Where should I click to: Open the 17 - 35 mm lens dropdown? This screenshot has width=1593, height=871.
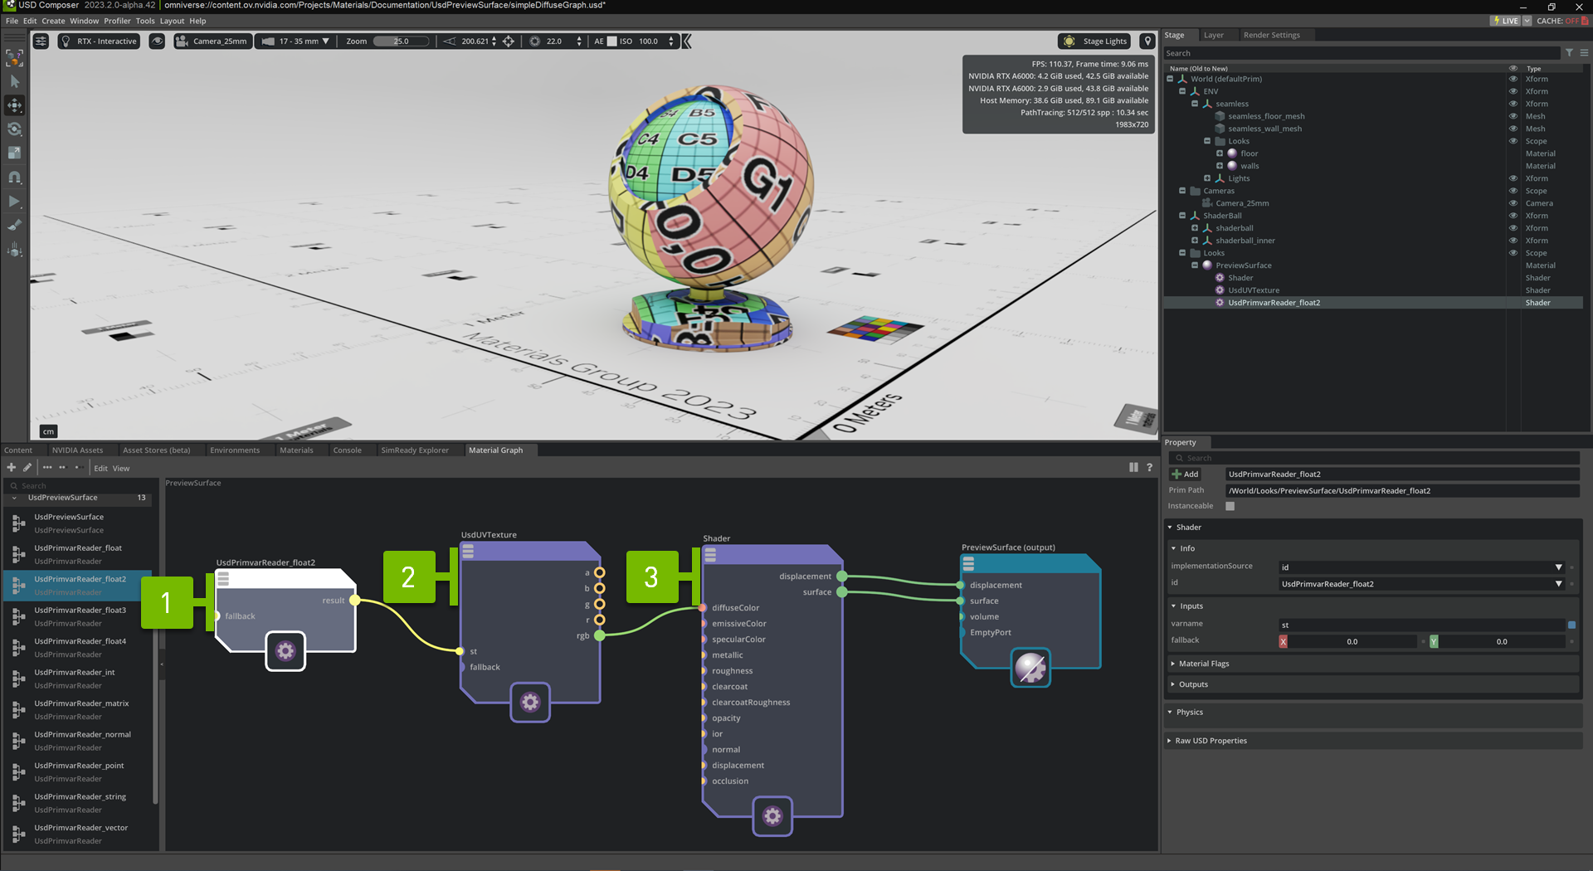296,41
